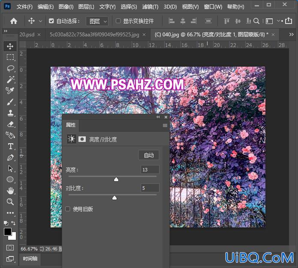Viewport: 298px width, 268px height.
Task: Select the Path Selection arrow tool
Action: (x=10, y=168)
